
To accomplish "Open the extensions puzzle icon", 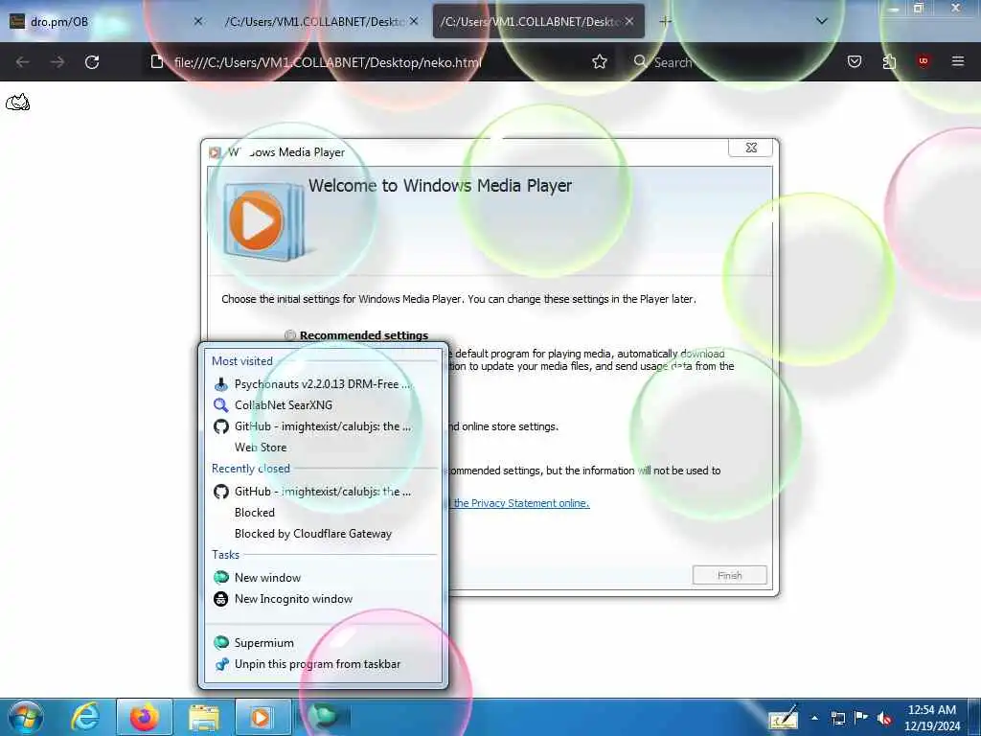I will pyautogui.click(x=889, y=61).
